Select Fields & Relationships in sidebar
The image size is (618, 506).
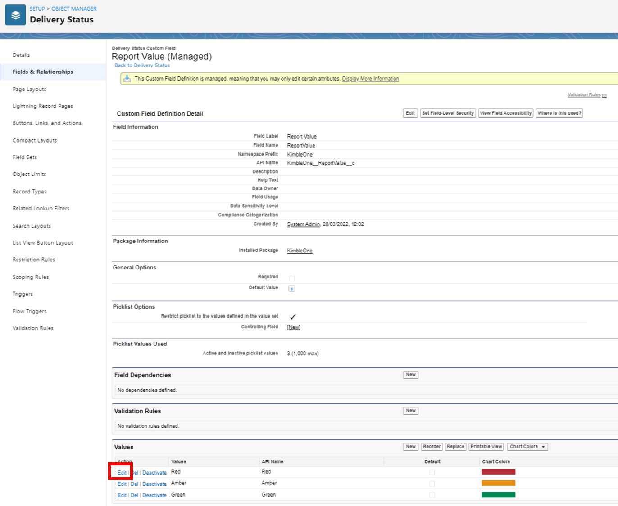pos(43,72)
